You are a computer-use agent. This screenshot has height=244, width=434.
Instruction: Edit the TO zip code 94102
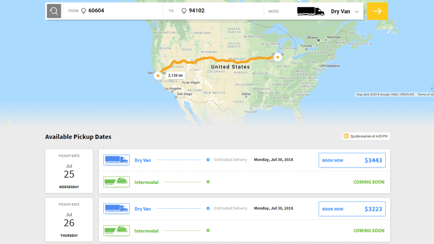coord(196,11)
